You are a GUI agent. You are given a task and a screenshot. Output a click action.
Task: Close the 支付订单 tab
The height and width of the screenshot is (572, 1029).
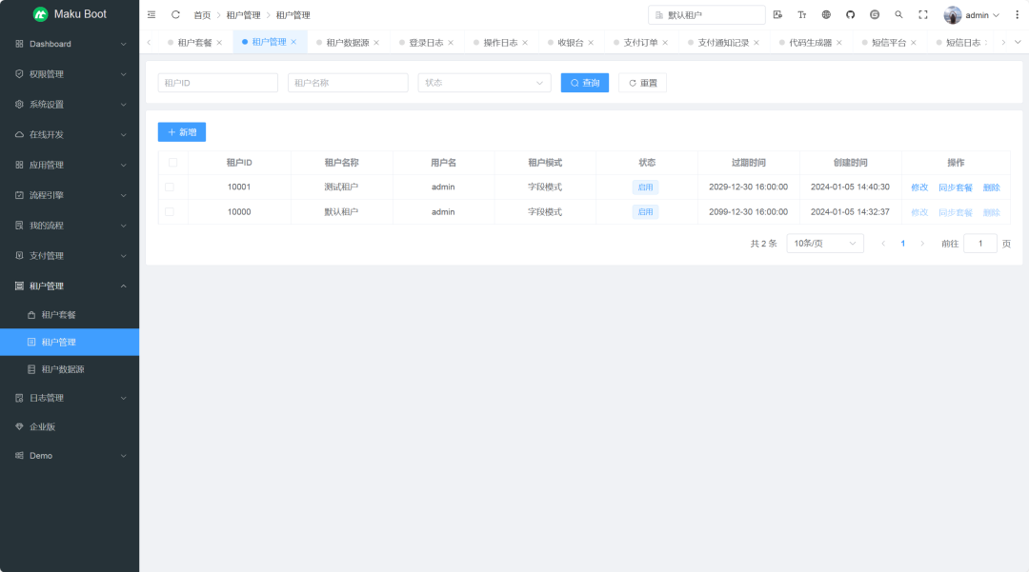point(665,43)
